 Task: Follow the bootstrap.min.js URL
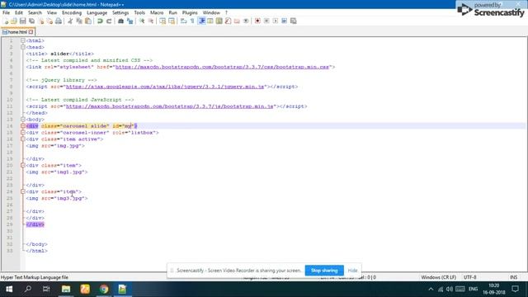[x=169, y=106]
